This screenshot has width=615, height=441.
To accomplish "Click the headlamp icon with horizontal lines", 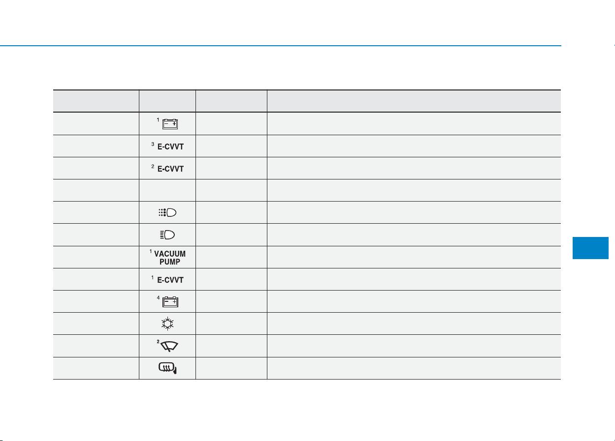I will pos(168,235).
